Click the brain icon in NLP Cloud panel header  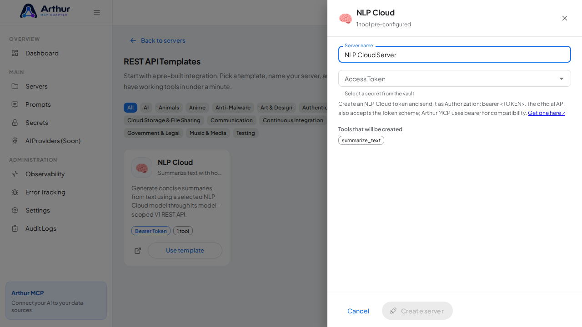(346, 18)
